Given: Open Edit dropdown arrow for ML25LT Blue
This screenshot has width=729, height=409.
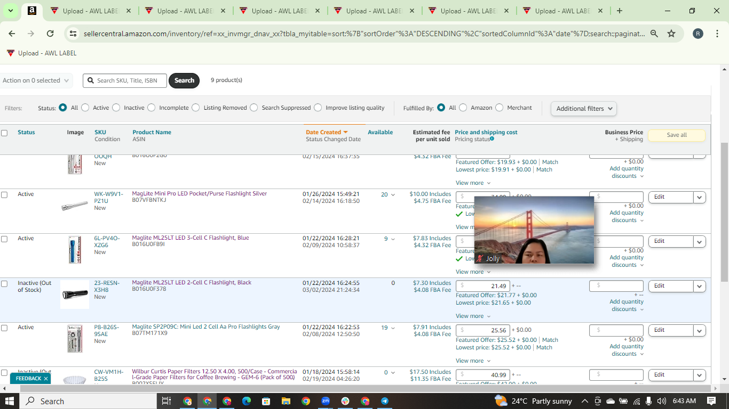Looking at the screenshot, I should 700,242.
